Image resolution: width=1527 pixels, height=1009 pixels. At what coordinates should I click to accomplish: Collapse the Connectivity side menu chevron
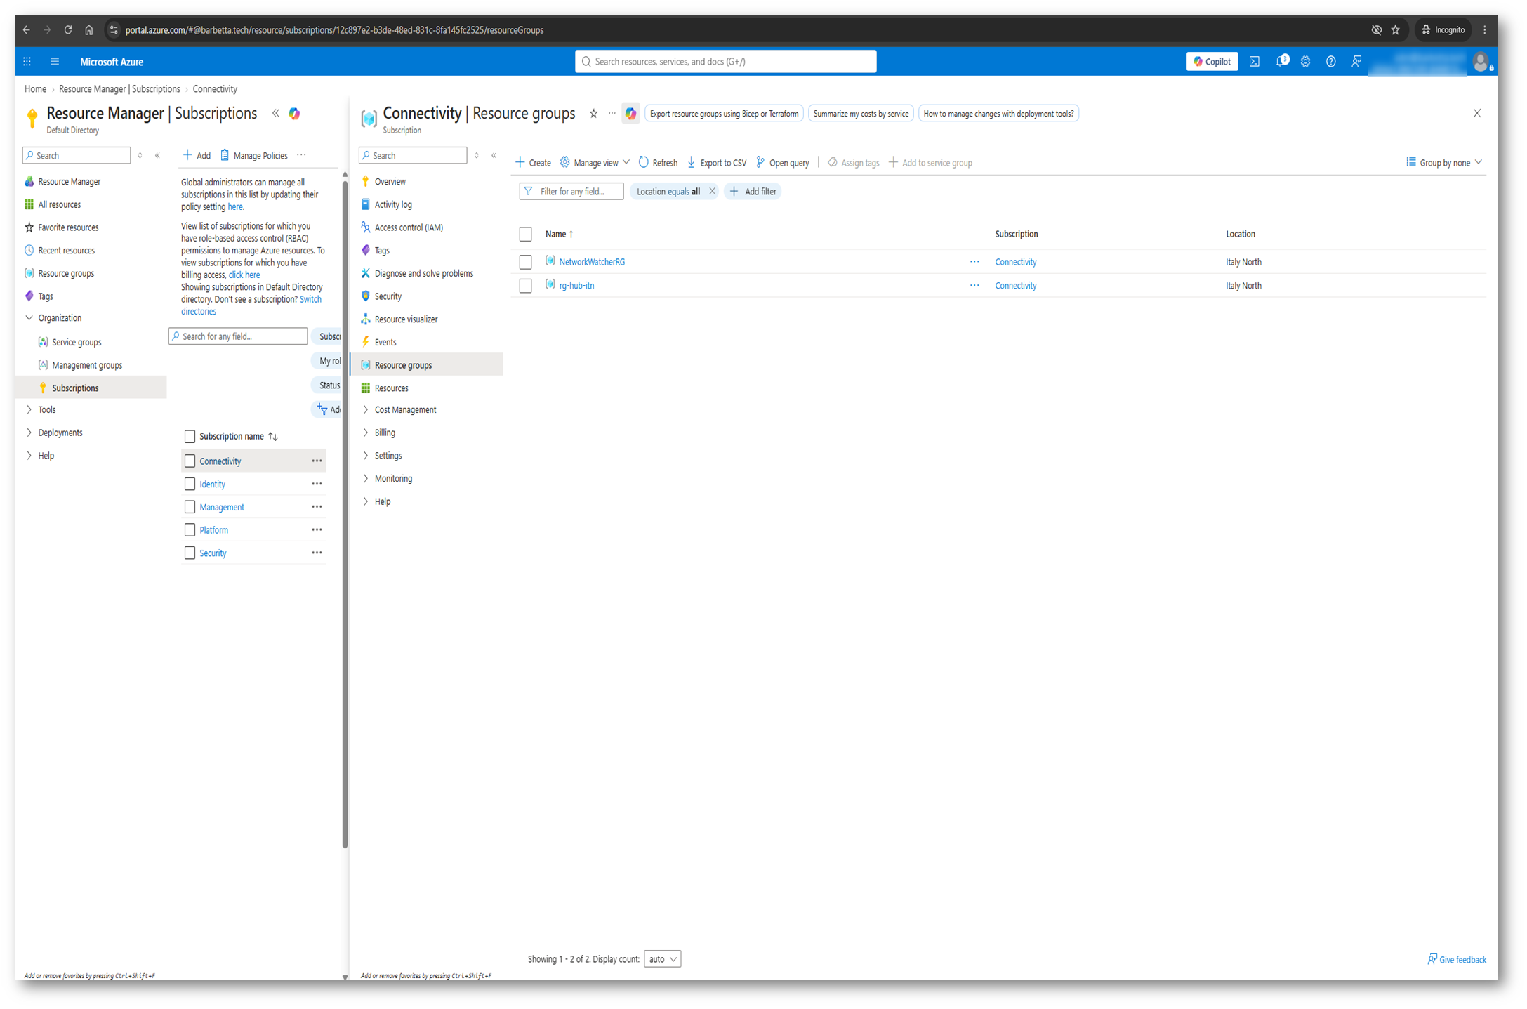(494, 156)
